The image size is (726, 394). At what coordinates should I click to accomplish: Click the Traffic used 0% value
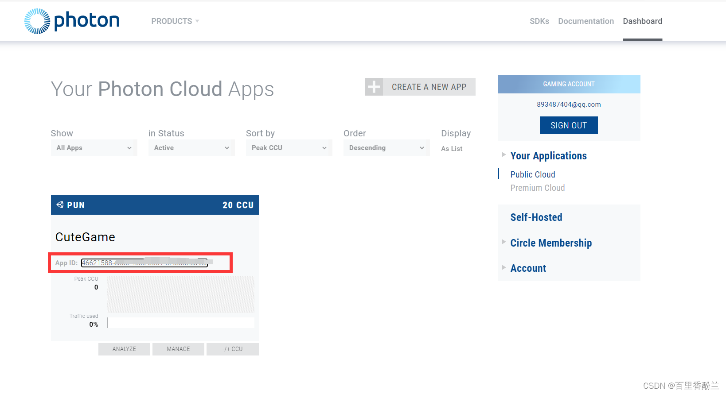(x=94, y=324)
